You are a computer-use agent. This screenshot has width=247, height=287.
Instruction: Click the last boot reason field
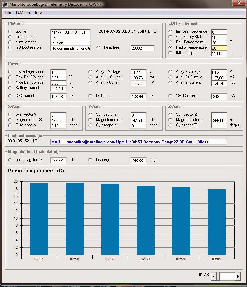(71, 48)
